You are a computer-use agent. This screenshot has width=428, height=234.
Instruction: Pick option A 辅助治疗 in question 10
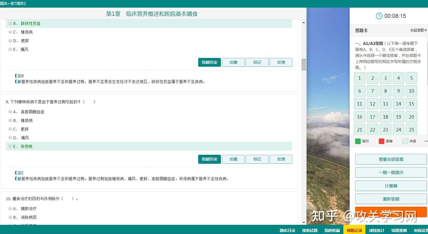point(10,208)
